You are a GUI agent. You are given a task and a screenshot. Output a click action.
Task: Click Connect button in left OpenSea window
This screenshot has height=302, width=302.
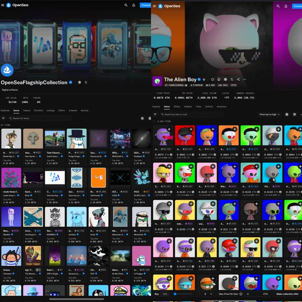pos(145,5)
